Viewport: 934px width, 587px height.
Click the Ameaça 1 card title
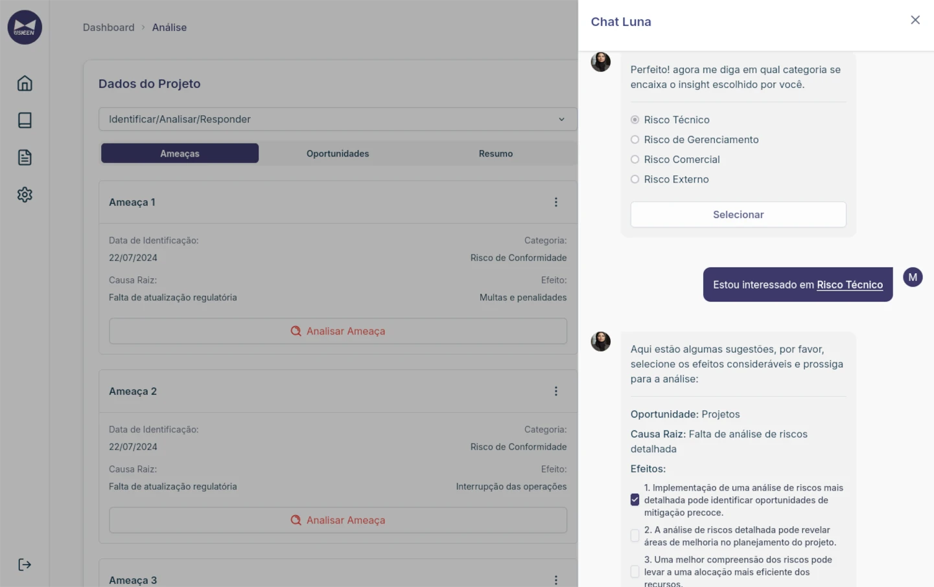point(132,202)
